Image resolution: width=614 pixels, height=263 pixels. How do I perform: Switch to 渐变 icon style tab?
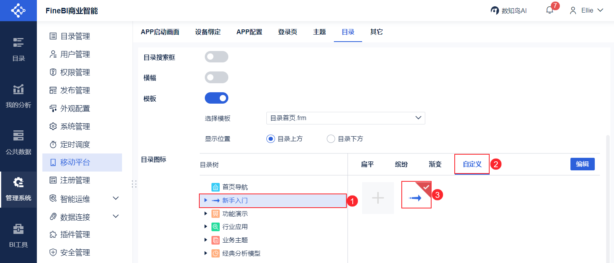click(435, 164)
